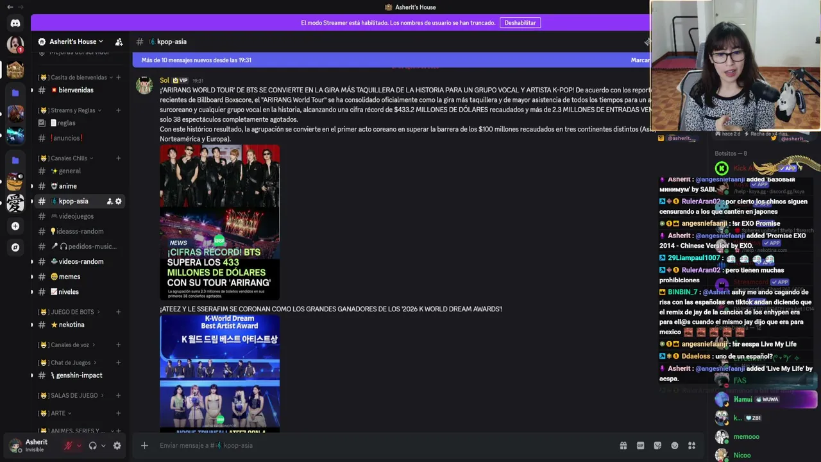Open the first server folder icon
The image size is (821, 462).
(x=15, y=92)
